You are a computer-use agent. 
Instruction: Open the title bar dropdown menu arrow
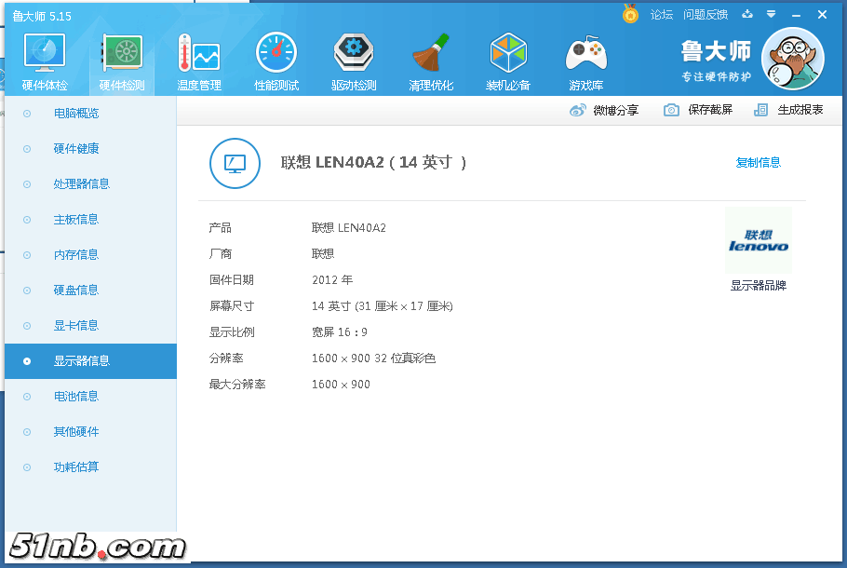click(x=772, y=15)
